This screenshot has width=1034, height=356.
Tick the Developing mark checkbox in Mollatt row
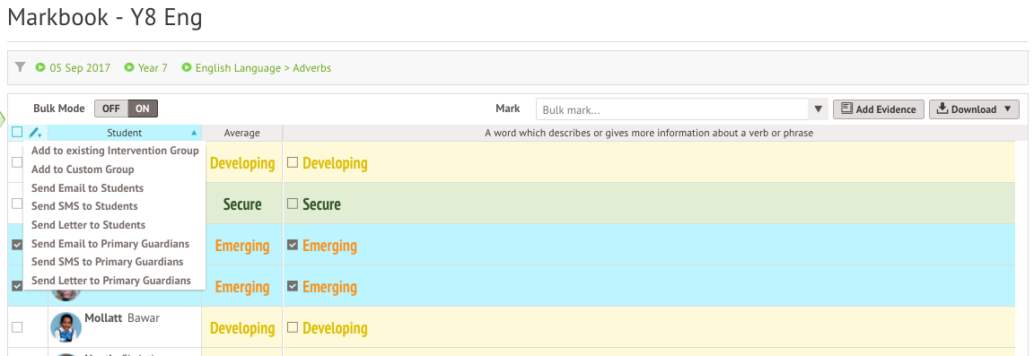(293, 327)
